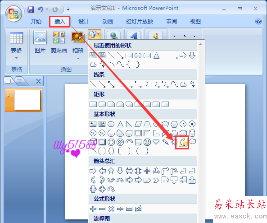Pick the right triangle basic shape
The width and height of the screenshot is (267, 223).
(129, 124)
